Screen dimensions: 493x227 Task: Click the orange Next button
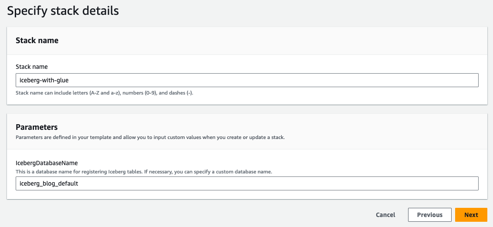coord(471,215)
